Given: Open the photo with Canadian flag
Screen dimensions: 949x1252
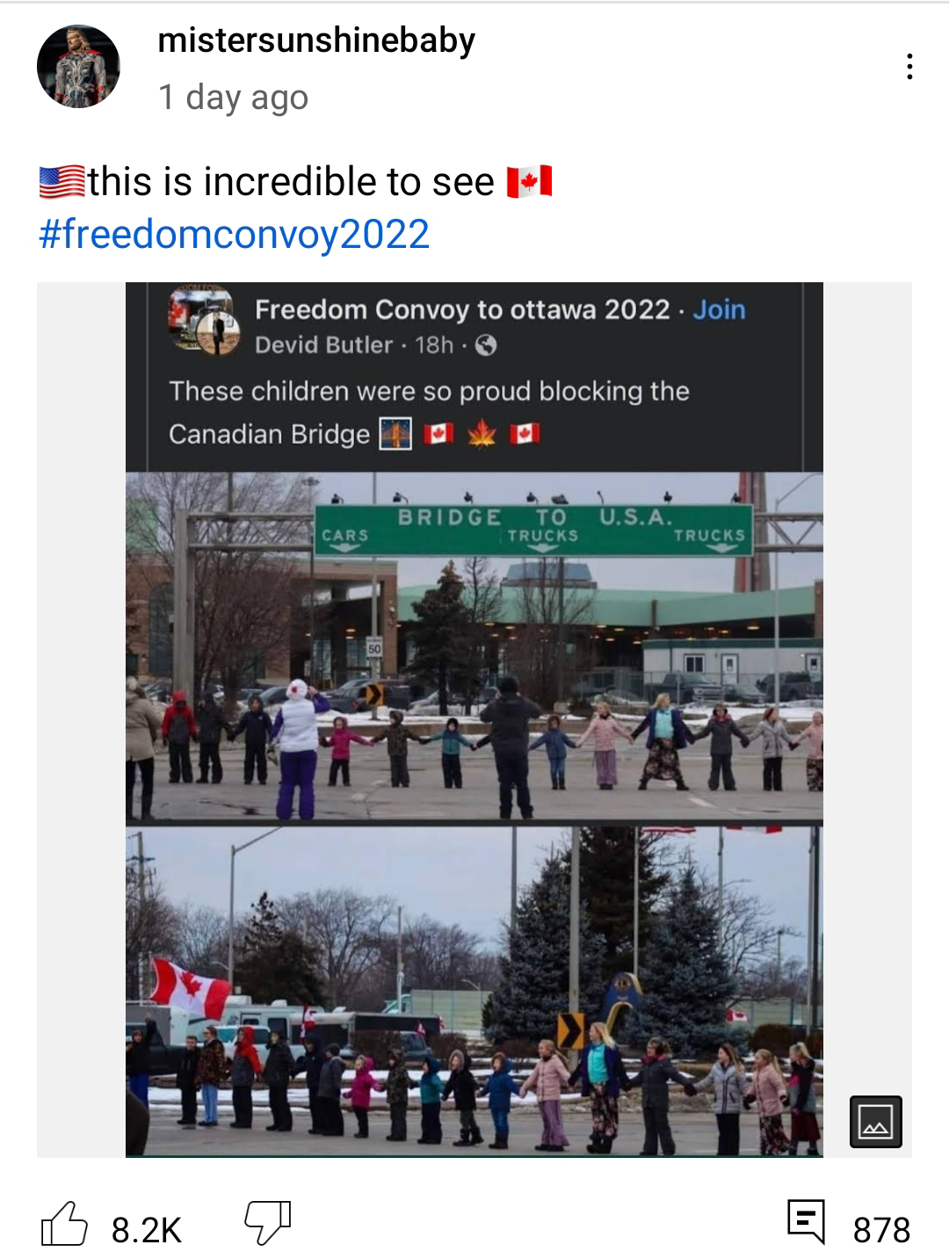Looking at the screenshot, I should coord(474,992).
